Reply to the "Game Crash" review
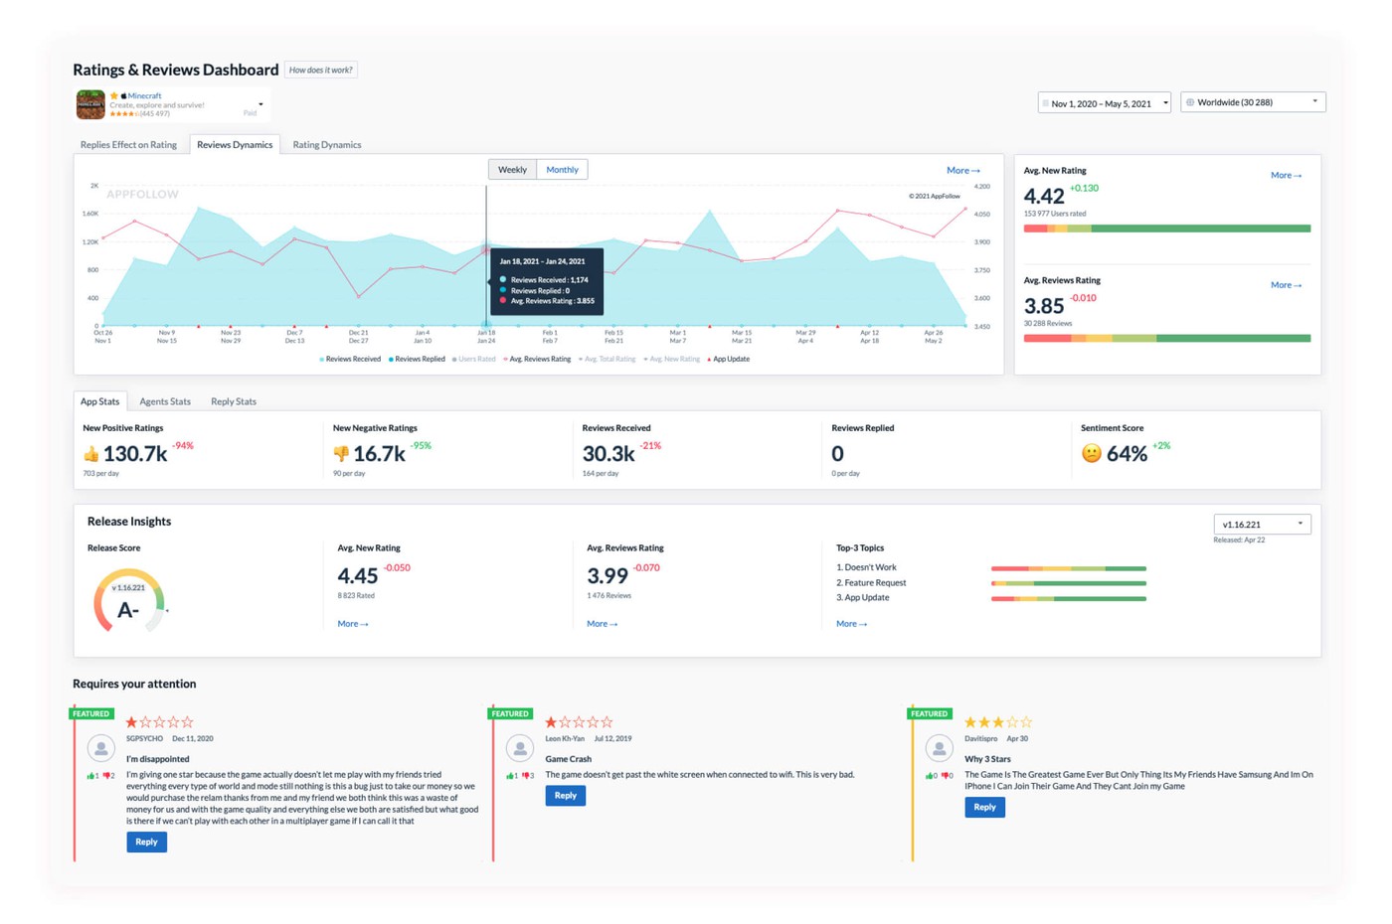 pos(566,796)
